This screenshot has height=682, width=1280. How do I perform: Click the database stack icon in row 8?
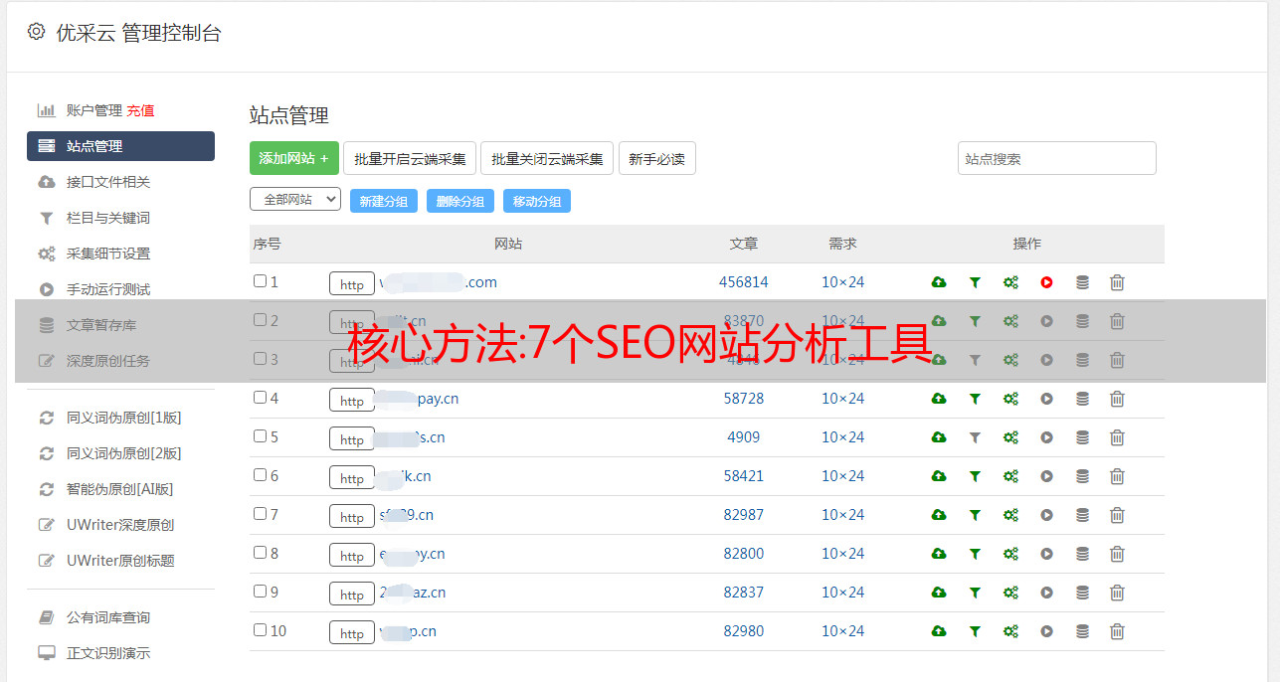point(1082,554)
